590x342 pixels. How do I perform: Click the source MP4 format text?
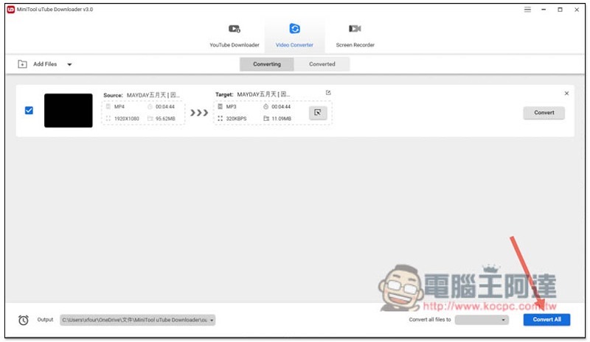(119, 107)
